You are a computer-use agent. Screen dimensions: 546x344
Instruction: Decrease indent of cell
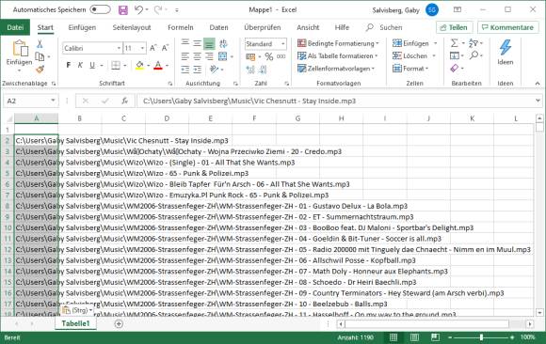(x=185, y=70)
